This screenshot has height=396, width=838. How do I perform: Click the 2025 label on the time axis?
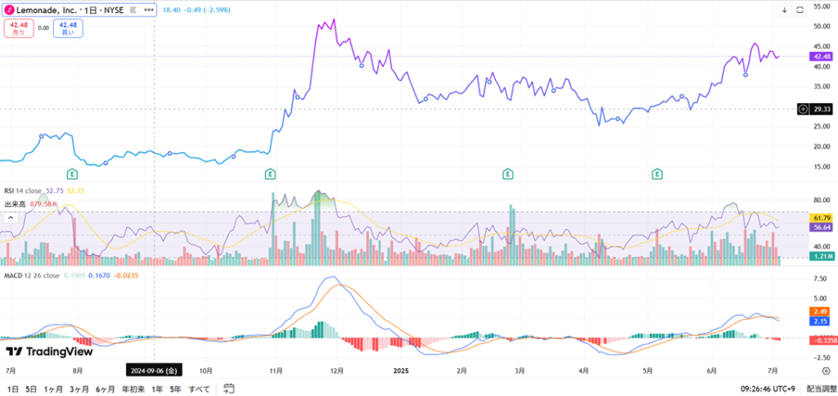click(401, 370)
